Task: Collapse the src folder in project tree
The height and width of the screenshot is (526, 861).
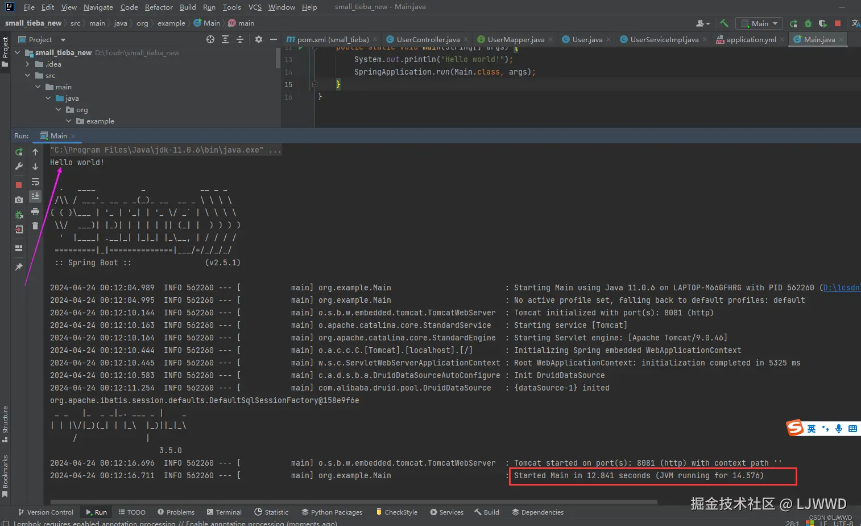Action: 27,76
